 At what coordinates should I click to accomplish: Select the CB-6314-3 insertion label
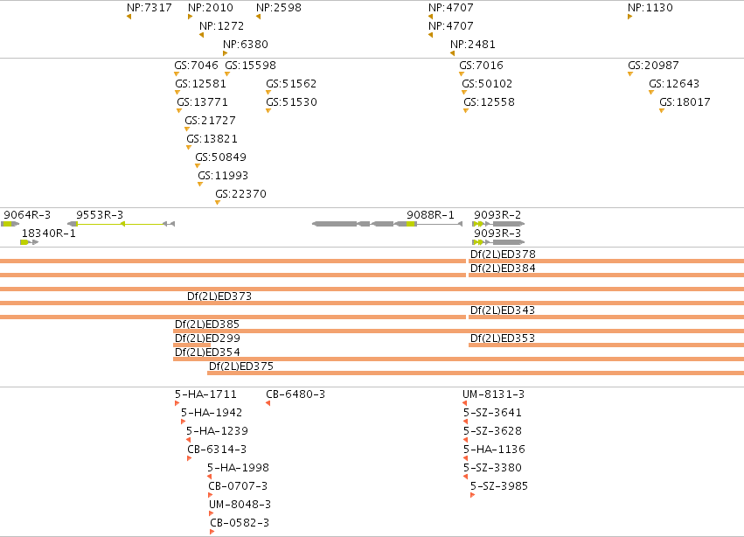click(x=217, y=450)
